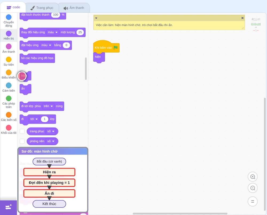Zoom out the code workspace
Screen dimensions: 267x215
tap(253, 188)
